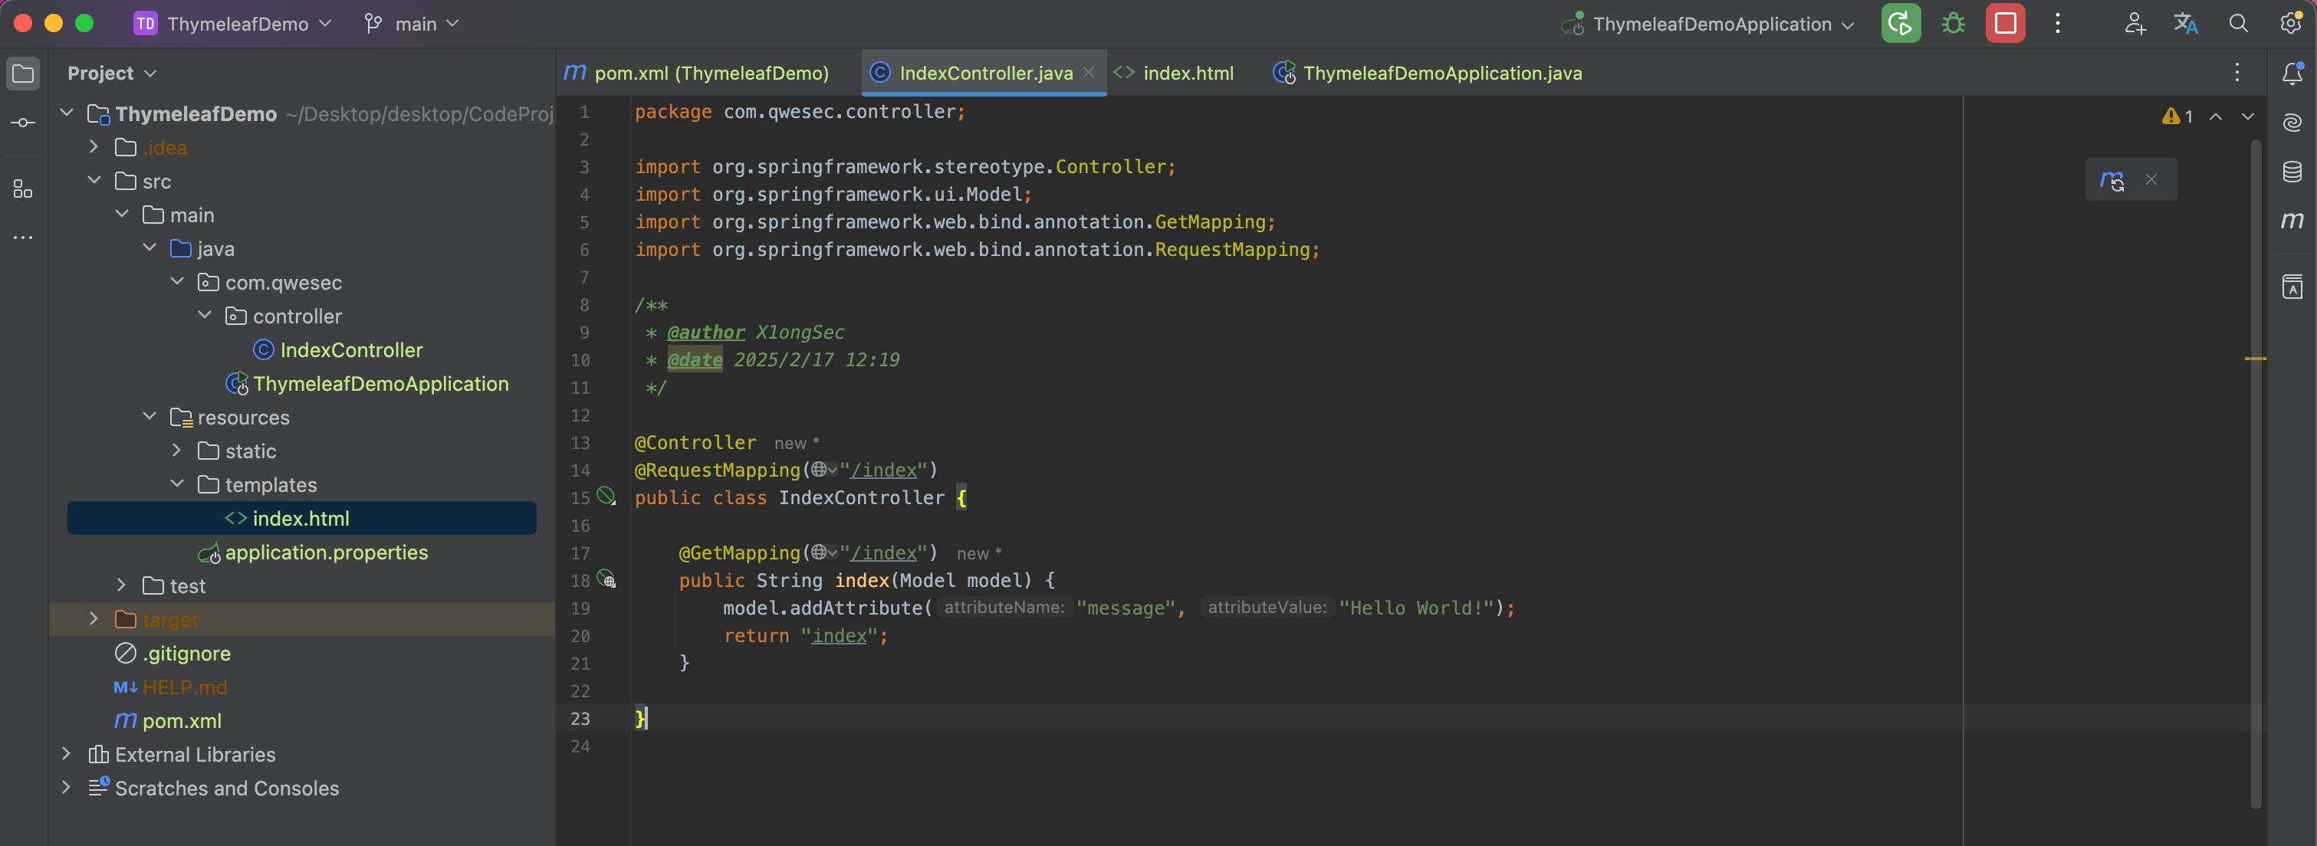Expand the .idea folder
This screenshot has height=846, width=2317.
(94, 146)
